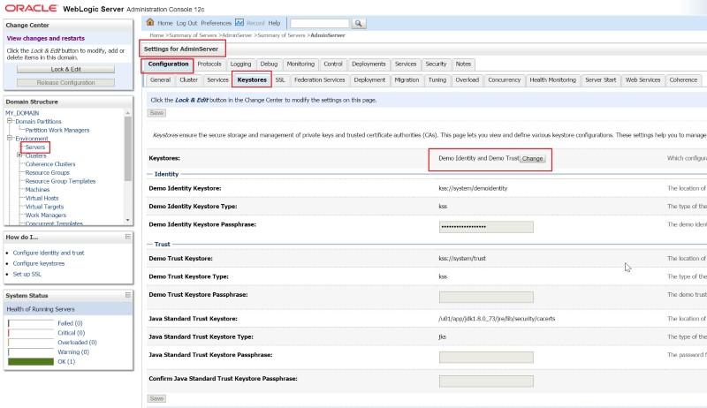Click the bottom Save button
This screenshot has height=408, width=707.
(x=156, y=398)
